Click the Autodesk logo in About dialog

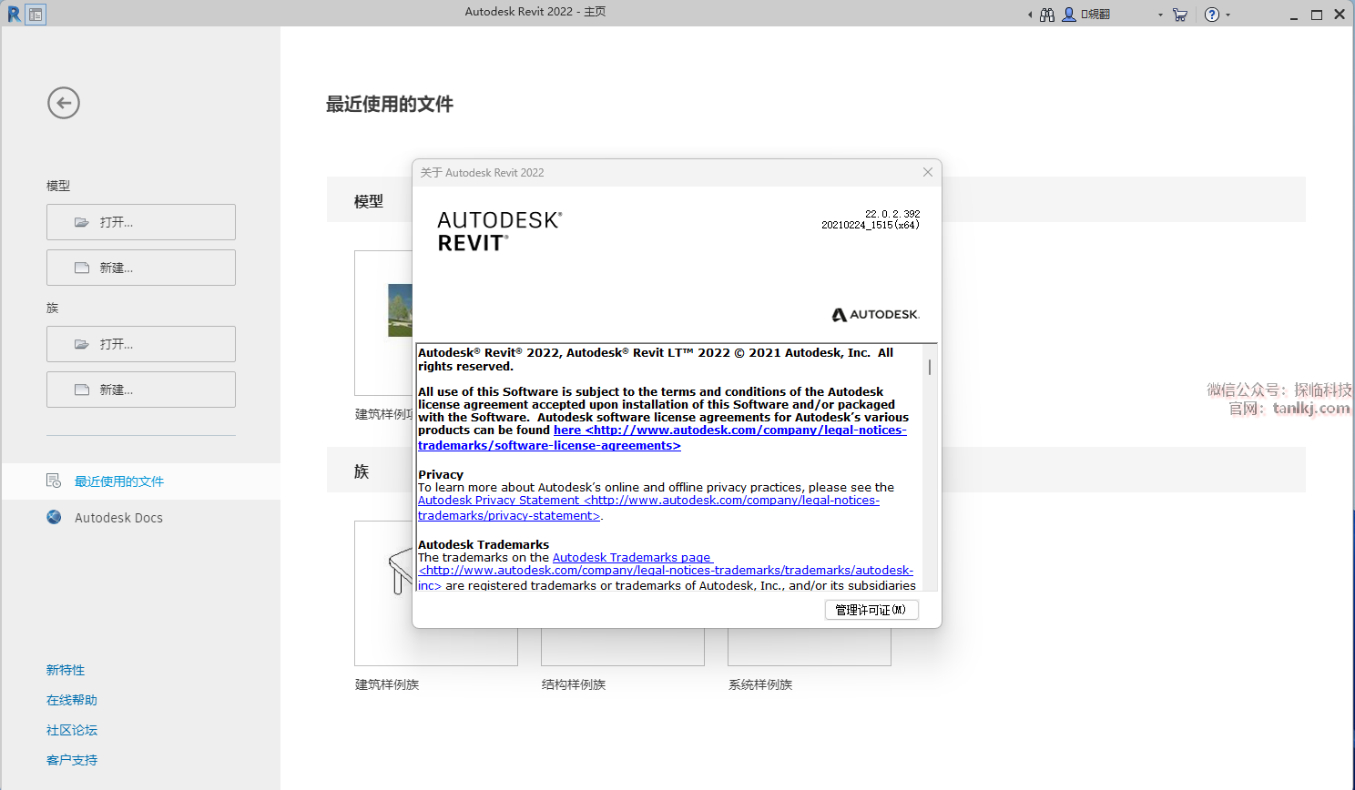tap(875, 315)
